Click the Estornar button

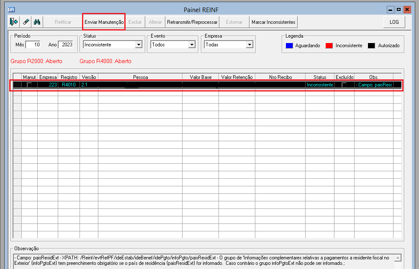click(x=234, y=22)
